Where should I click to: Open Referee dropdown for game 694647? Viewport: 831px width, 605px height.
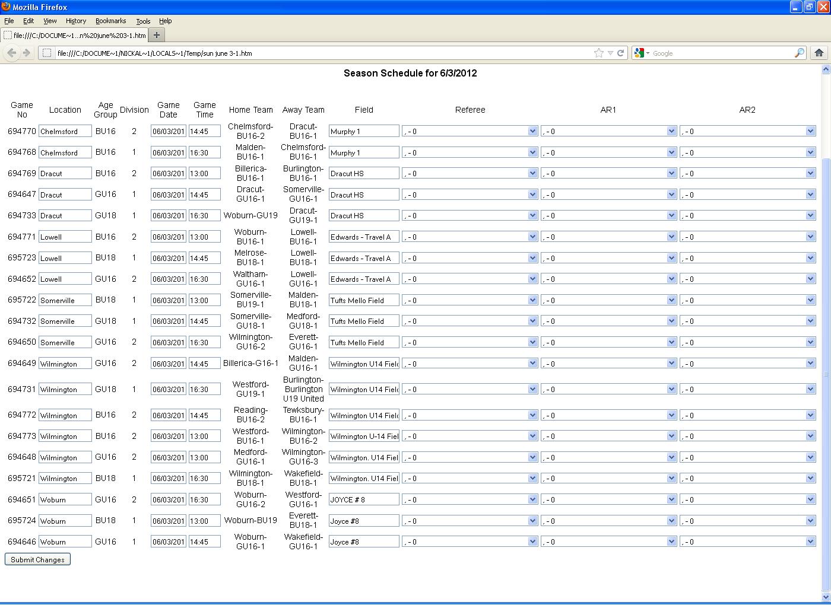(x=470, y=195)
